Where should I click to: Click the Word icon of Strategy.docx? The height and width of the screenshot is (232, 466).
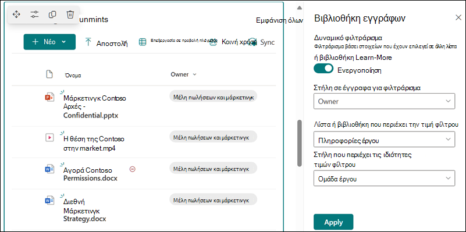pos(49,201)
